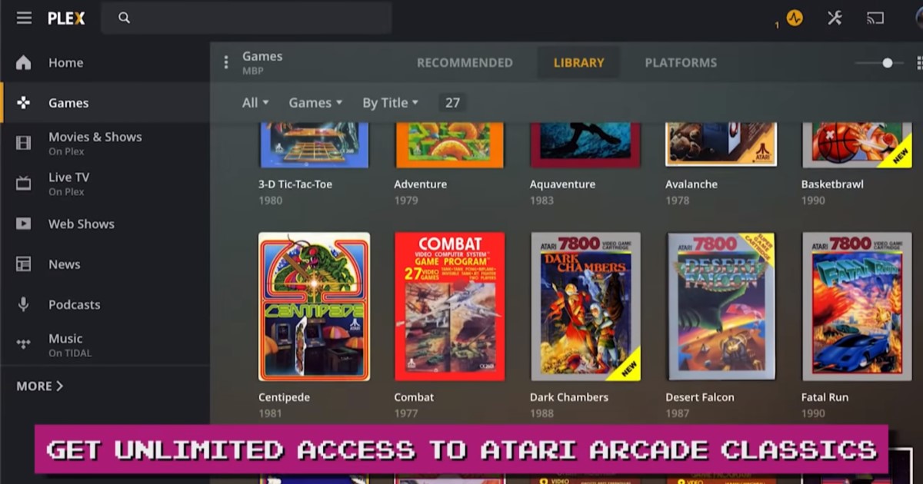Click the Home house icon
923x484 pixels.
pyautogui.click(x=24, y=63)
